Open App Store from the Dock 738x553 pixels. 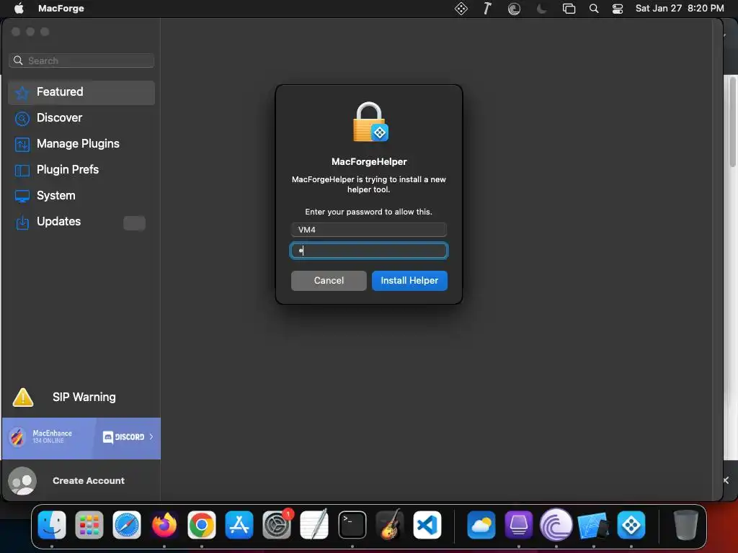coord(239,525)
